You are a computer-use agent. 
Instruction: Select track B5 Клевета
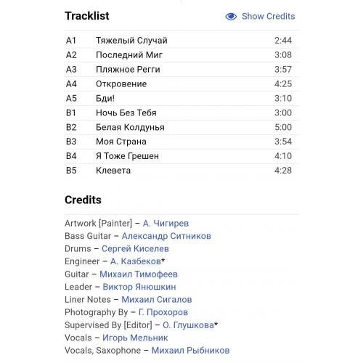181,171
